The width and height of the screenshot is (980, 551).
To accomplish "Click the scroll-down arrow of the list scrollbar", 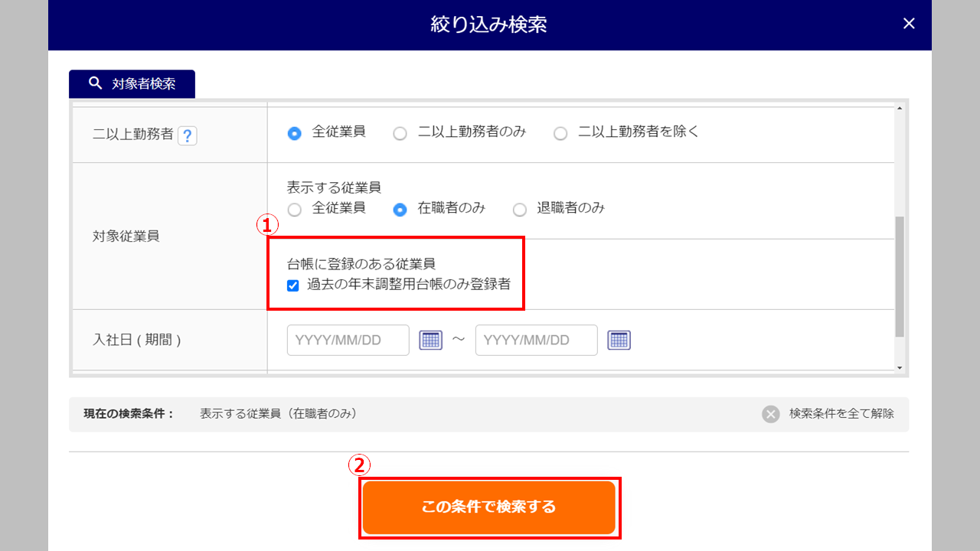I will coord(900,368).
